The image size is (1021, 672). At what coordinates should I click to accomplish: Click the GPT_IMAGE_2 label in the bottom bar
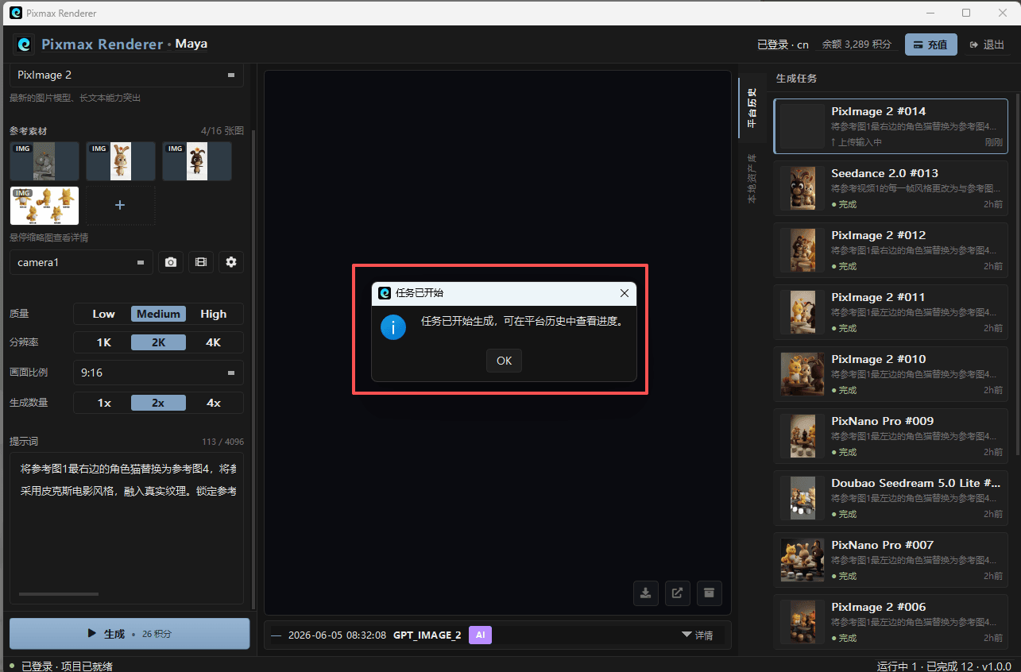pyautogui.click(x=427, y=635)
